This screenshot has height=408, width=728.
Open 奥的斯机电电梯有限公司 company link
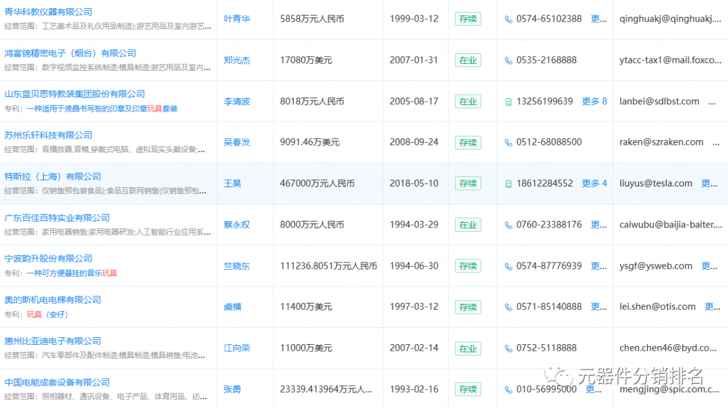click(53, 300)
